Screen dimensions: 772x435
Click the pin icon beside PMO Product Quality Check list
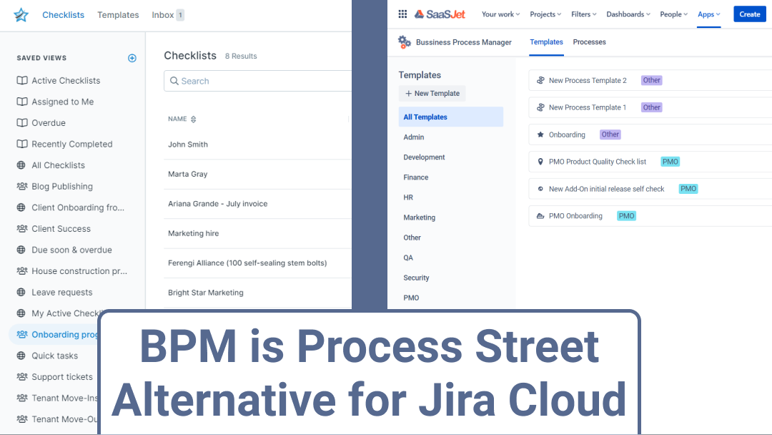[540, 162]
